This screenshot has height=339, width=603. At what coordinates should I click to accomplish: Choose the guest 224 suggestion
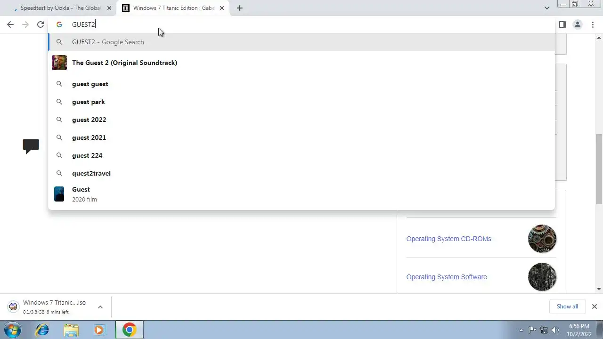301,155
